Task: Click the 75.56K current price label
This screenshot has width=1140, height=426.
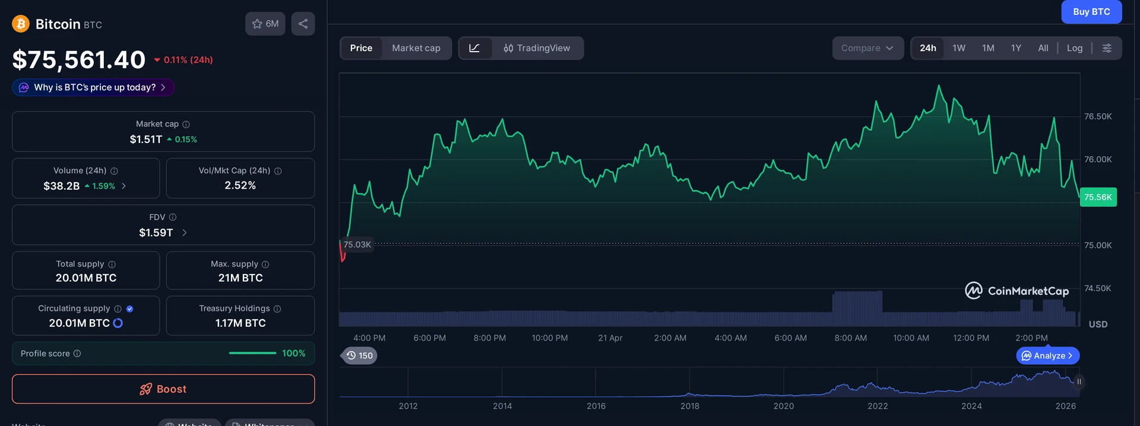Action: 1098,197
